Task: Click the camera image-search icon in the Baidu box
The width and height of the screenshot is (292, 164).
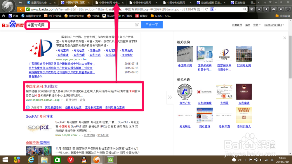Action: coord(137,25)
